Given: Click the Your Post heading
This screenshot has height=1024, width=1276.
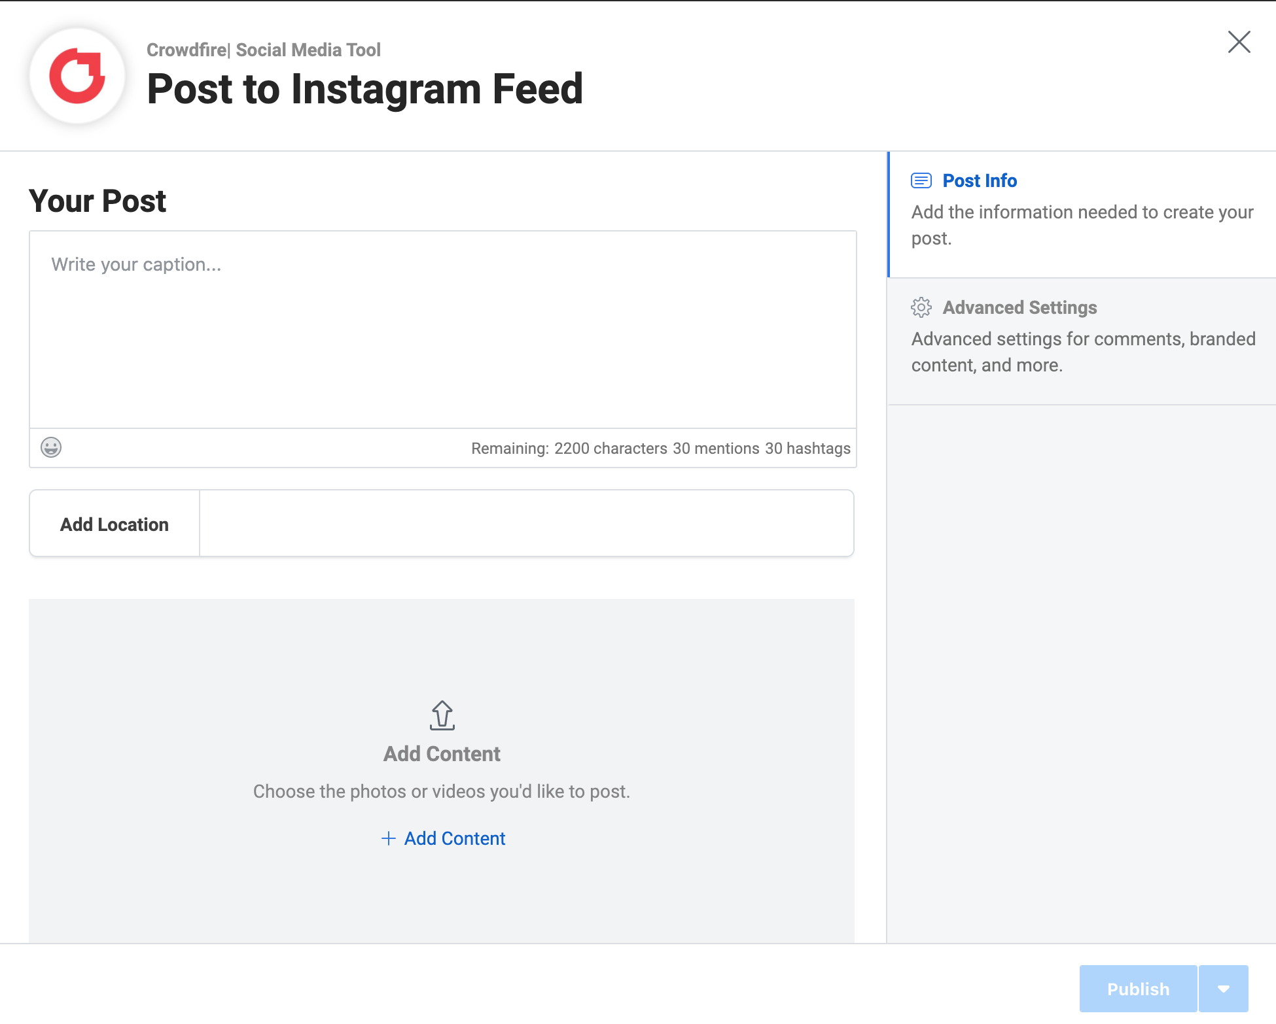Looking at the screenshot, I should pos(97,201).
